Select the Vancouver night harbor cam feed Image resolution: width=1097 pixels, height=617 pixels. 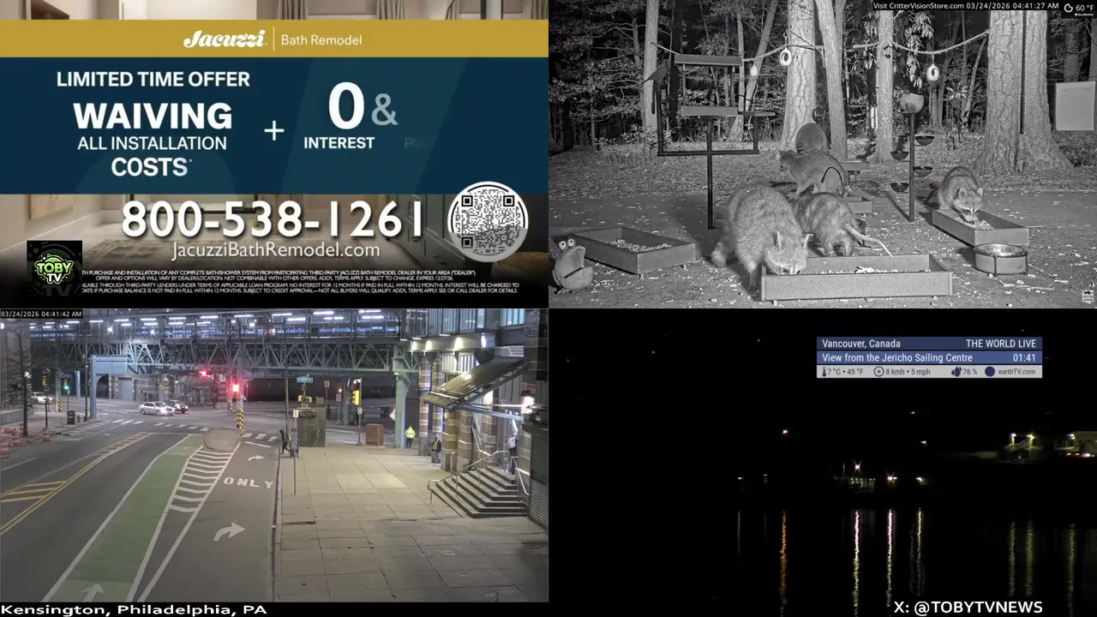click(823, 463)
